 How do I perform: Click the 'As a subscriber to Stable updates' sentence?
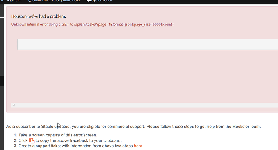pyautogui.click(x=133, y=127)
